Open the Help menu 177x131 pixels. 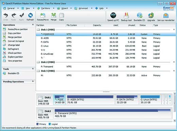point(99,8)
